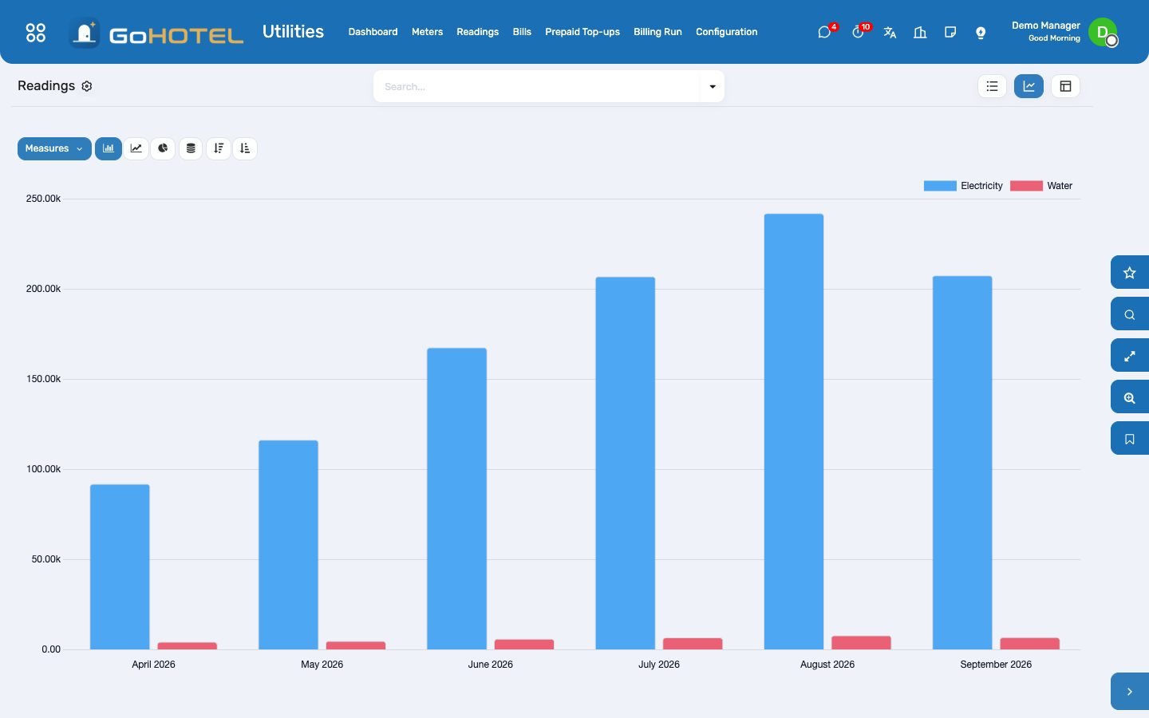1149x718 pixels.
Task: Sort chart in ascending order
Action: coord(245,148)
